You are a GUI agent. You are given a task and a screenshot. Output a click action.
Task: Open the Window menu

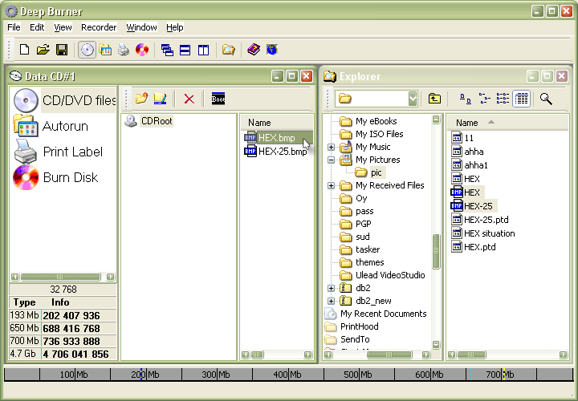click(x=141, y=27)
